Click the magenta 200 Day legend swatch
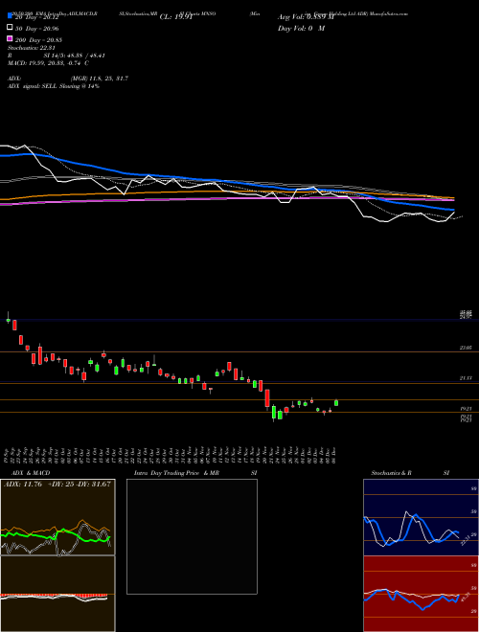The width and height of the screenshot is (479, 632). (x=11, y=39)
